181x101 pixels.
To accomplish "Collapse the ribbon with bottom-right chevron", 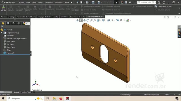I will [x=179, y=14].
